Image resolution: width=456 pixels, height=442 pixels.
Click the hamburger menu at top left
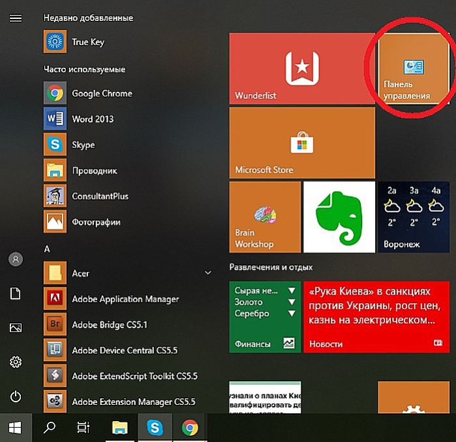click(x=16, y=18)
